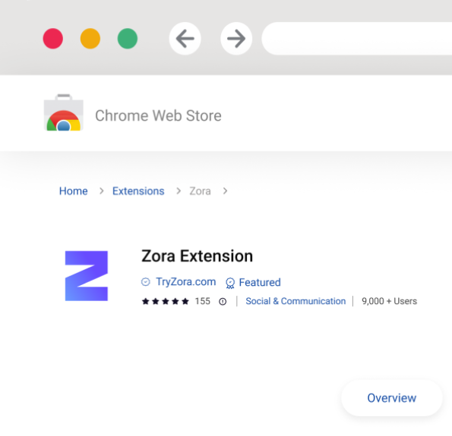Click the browser back arrow button

click(185, 39)
